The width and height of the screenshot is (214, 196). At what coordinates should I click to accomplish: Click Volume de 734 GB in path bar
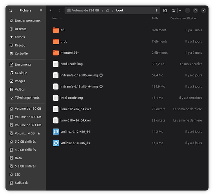click(83, 11)
